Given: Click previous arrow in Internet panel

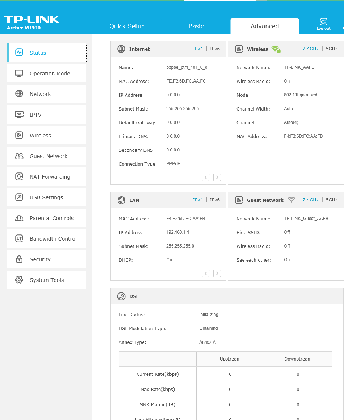Looking at the screenshot, I should click(205, 177).
